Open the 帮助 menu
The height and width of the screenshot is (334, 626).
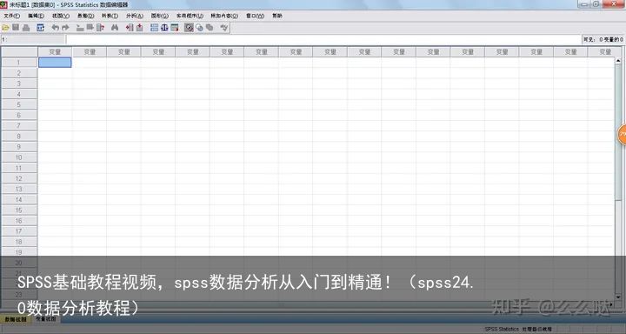[277, 16]
